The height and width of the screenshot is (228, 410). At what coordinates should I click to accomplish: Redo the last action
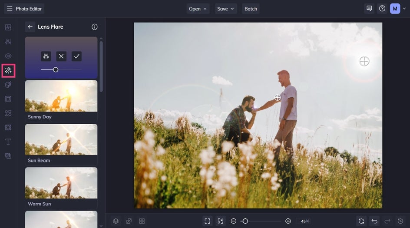point(387,221)
